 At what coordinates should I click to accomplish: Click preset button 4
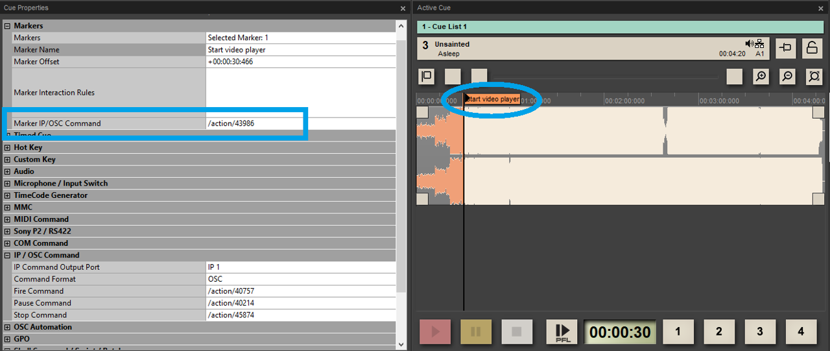(x=801, y=332)
